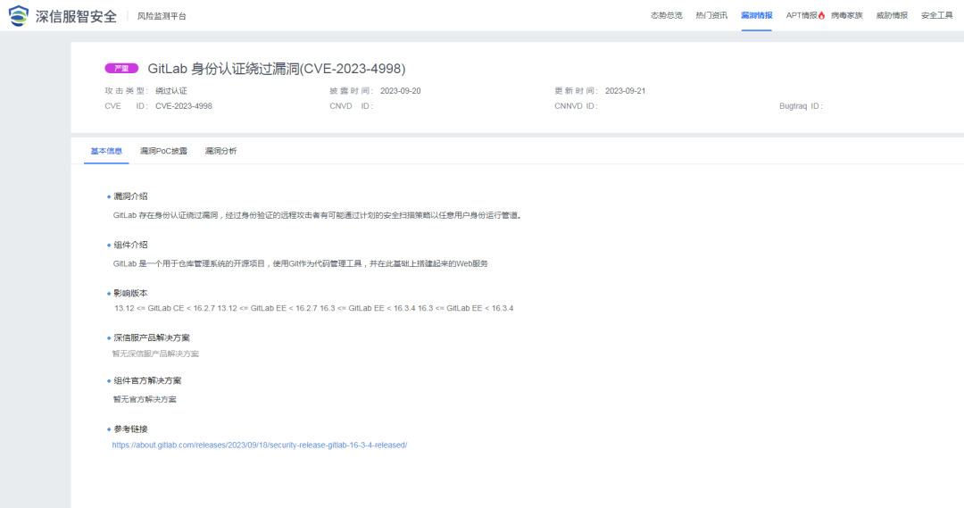Click the GitLab component description paragraph
The image size is (964, 508).
(x=301, y=263)
